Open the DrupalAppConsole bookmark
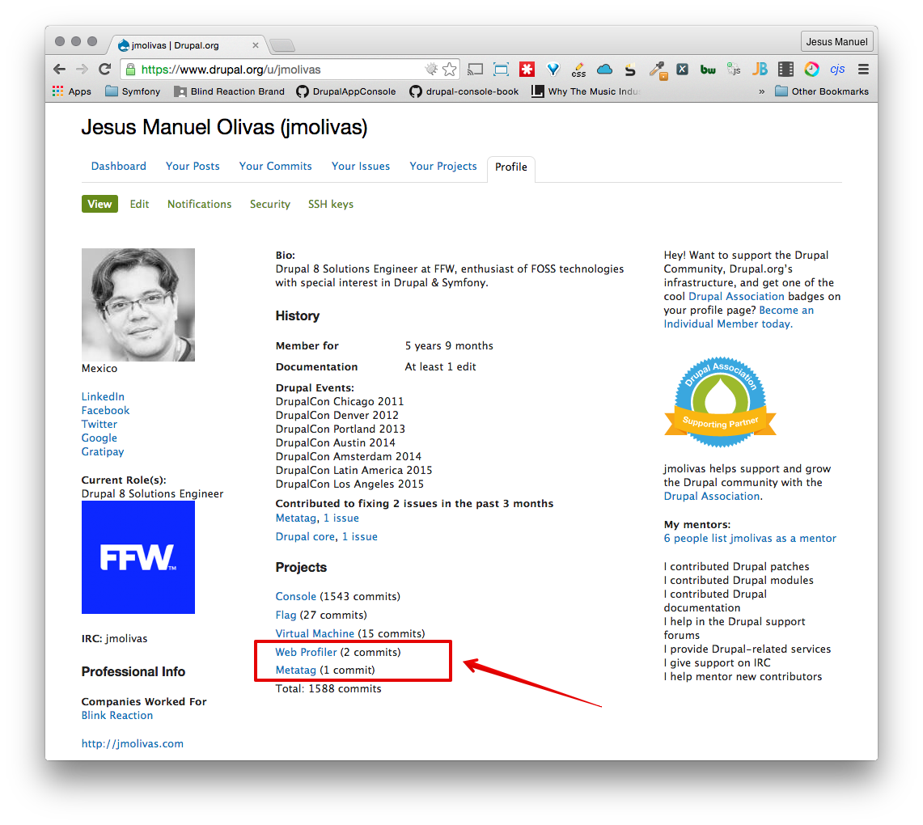Screen dimensions: 923x825 point(346,91)
